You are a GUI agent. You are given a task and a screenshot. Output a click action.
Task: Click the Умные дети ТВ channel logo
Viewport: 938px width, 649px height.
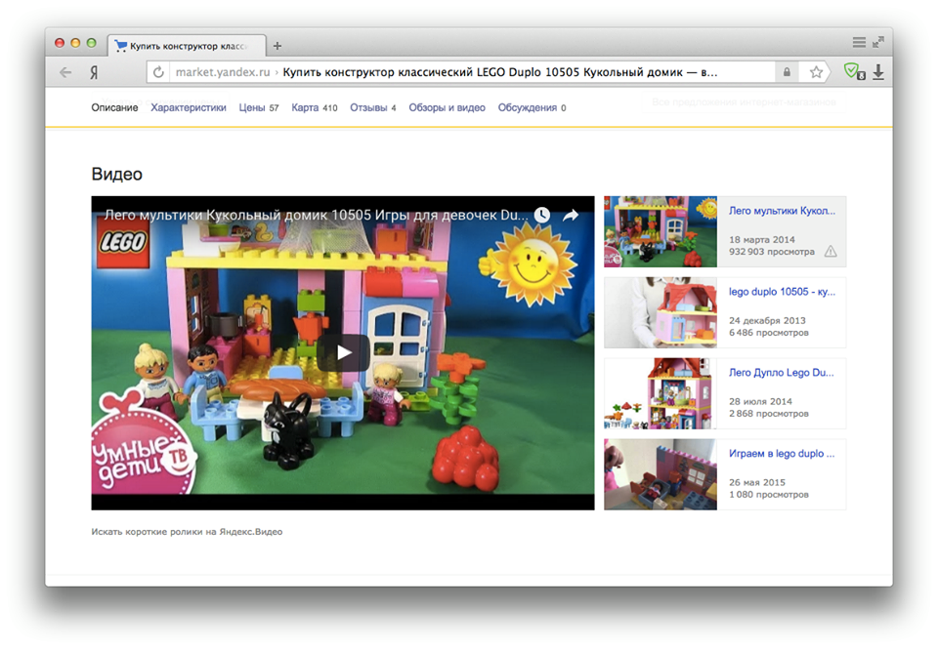[144, 442]
